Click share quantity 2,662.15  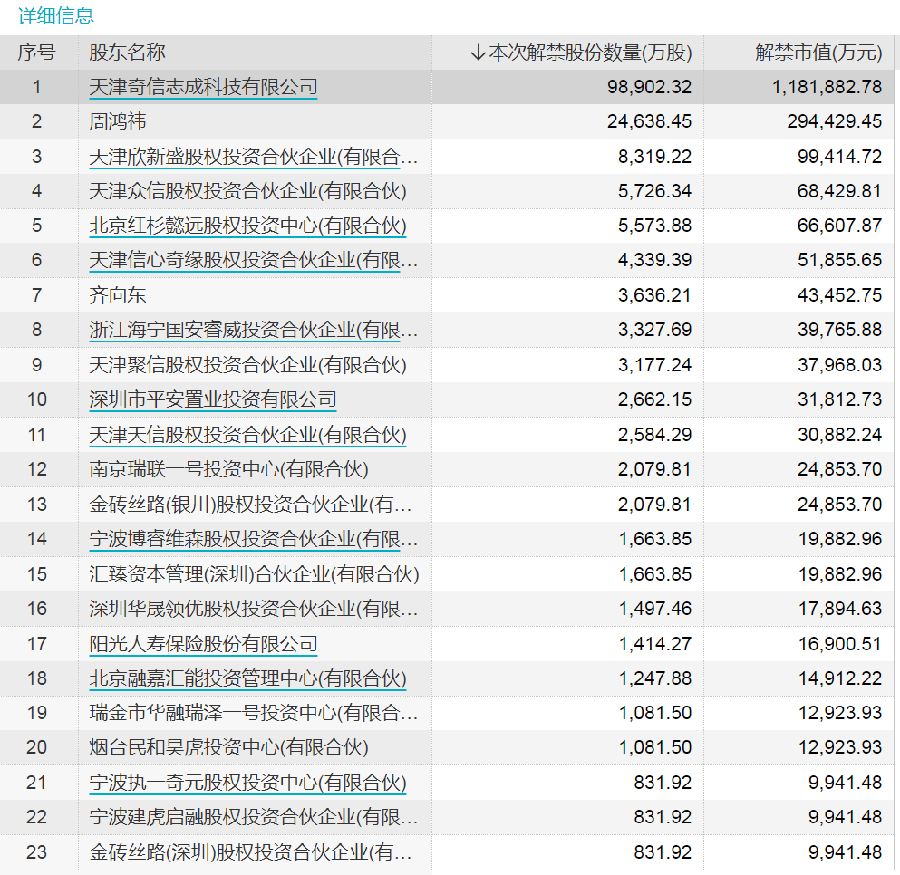(655, 399)
